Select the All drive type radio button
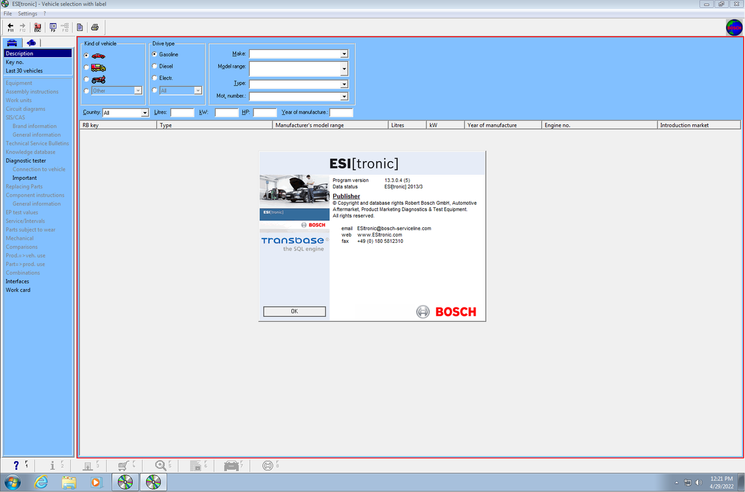 point(154,90)
